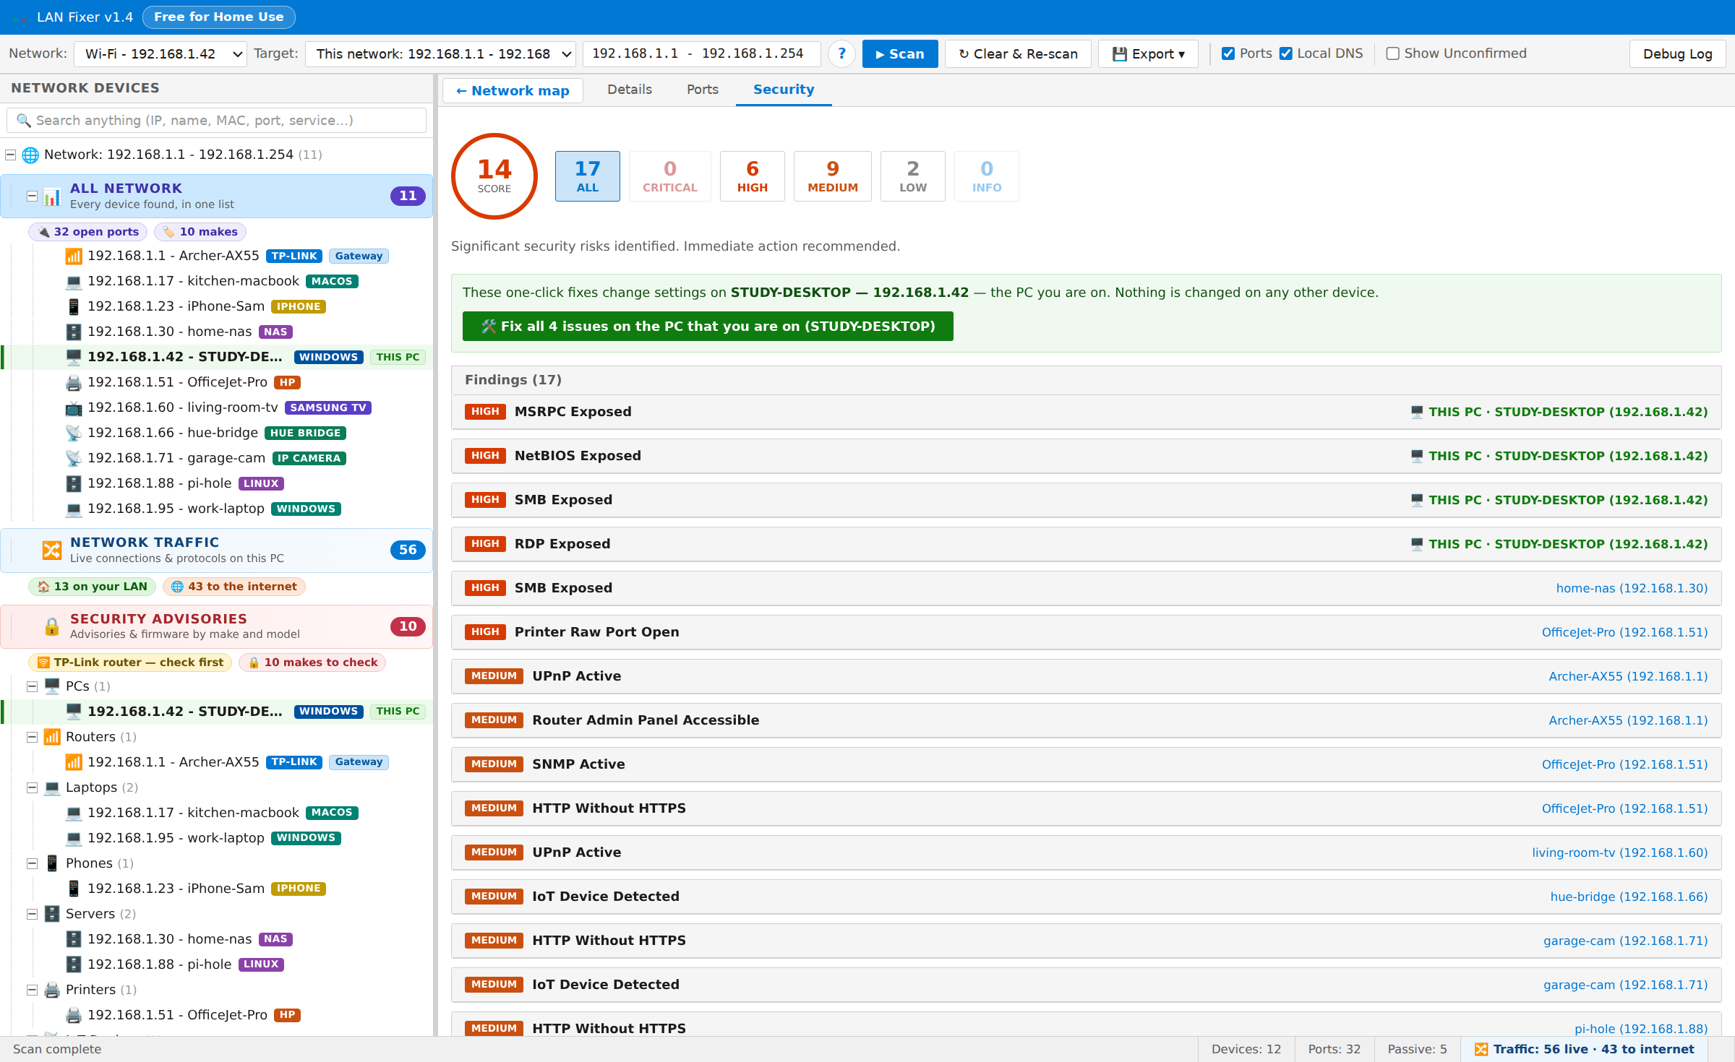The width and height of the screenshot is (1735, 1062).
Task: Select the Security tab
Action: [784, 90]
